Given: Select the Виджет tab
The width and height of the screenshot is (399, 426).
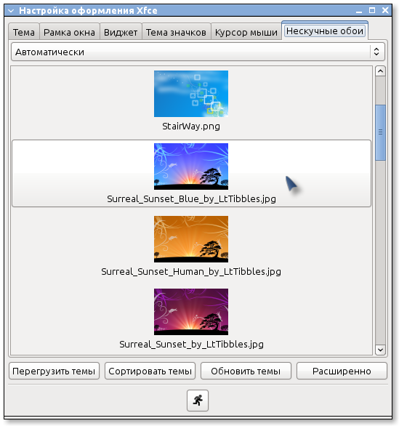Looking at the screenshot, I should coord(121,32).
